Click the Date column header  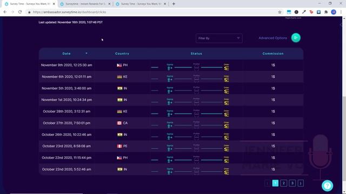pyautogui.click(x=66, y=54)
